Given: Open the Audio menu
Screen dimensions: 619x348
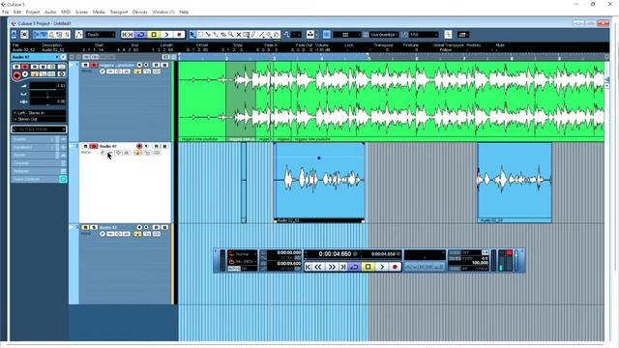Looking at the screenshot, I should 50,13.
